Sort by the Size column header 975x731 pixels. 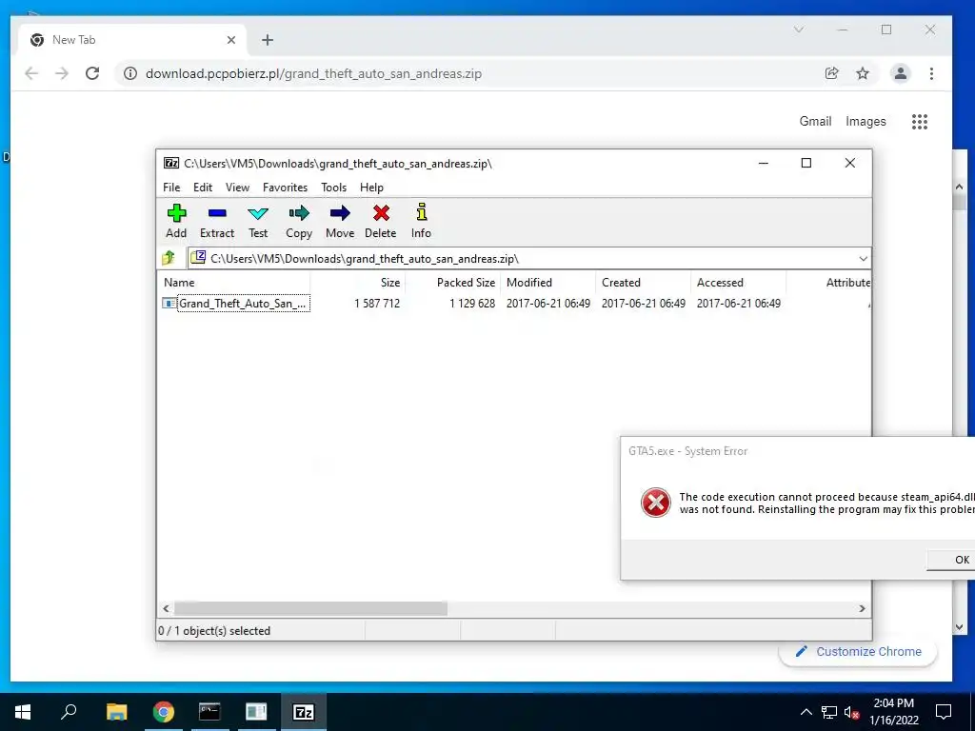pos(358,282)
